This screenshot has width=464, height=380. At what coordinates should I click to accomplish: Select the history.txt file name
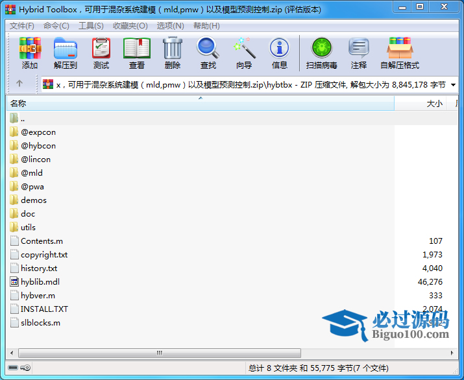pyautogui.click(x=39, y=268)
